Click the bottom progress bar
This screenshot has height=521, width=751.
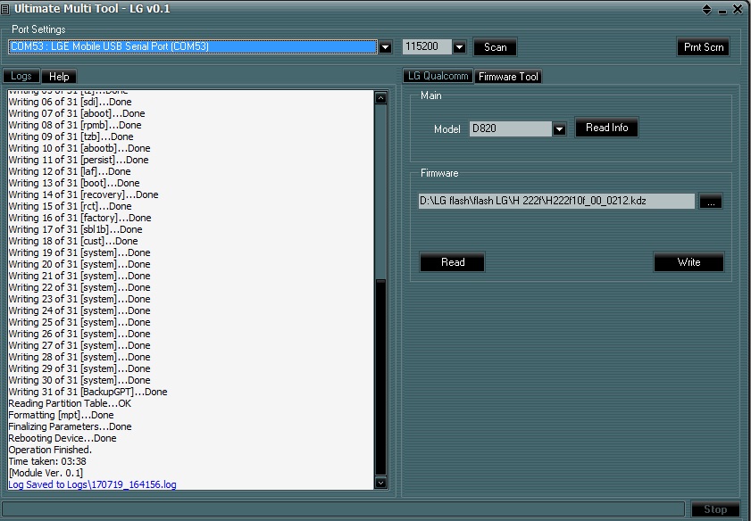(x=343, y=509)
